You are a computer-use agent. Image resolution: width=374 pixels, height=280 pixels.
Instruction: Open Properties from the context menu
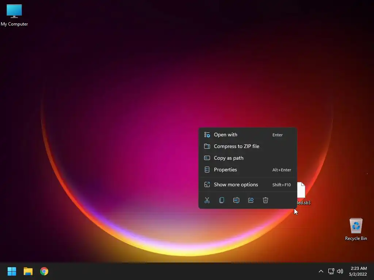(x=248, y=170)
